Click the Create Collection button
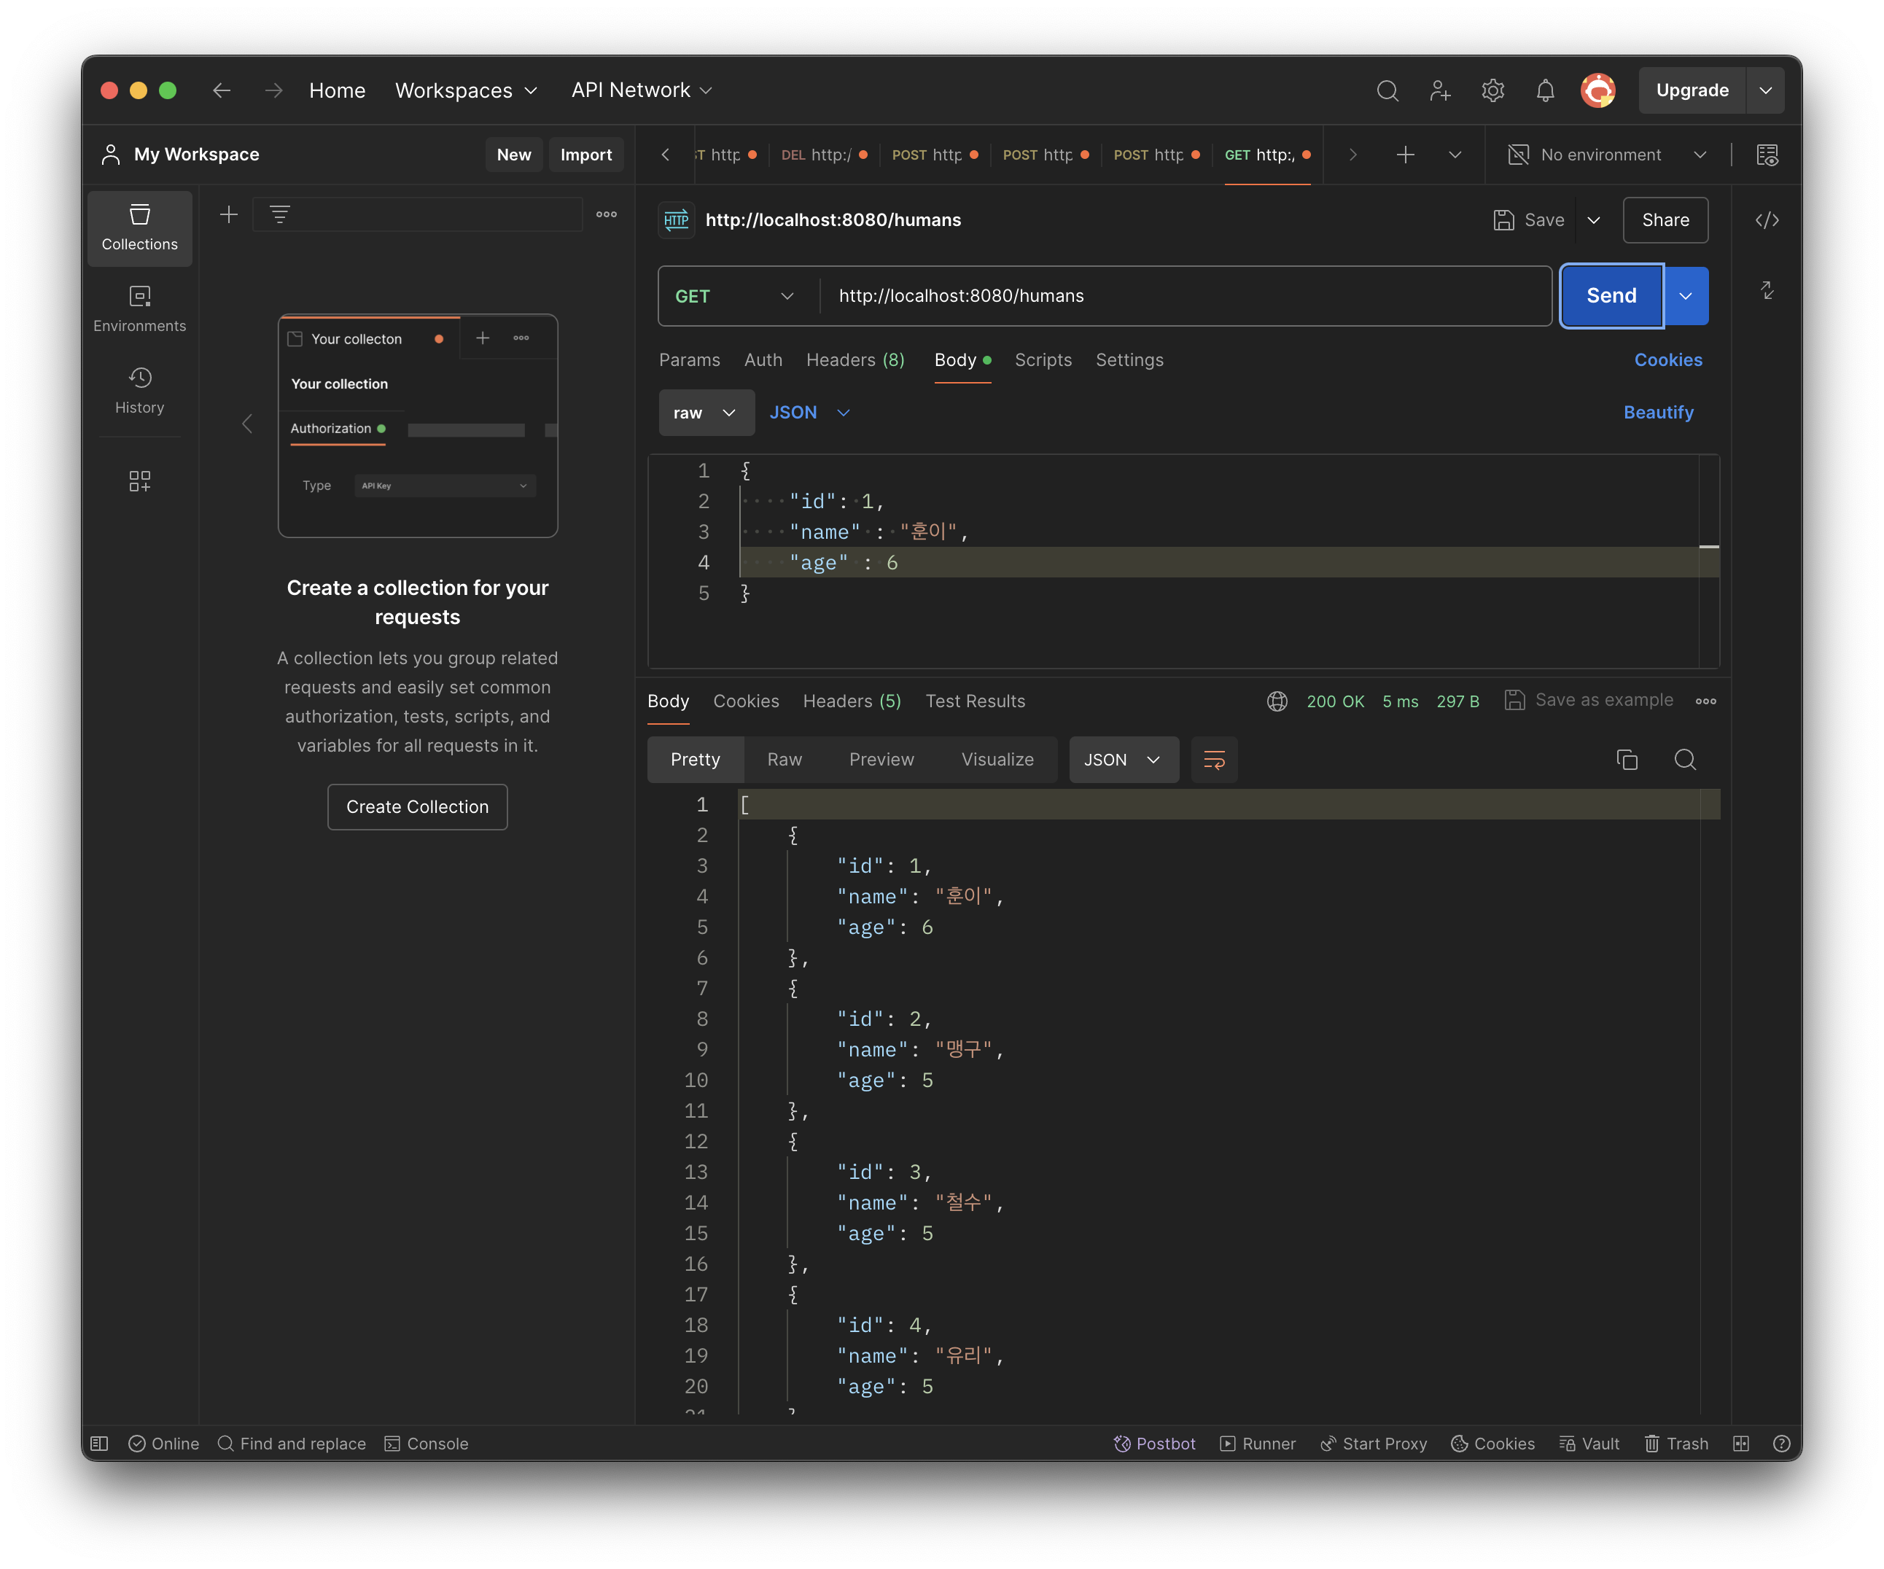This screenshot has width=1884, height=1569. click(x=417, y=806)
